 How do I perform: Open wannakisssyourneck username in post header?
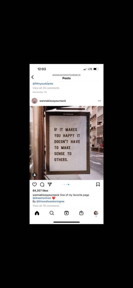[x=53, y=101]
